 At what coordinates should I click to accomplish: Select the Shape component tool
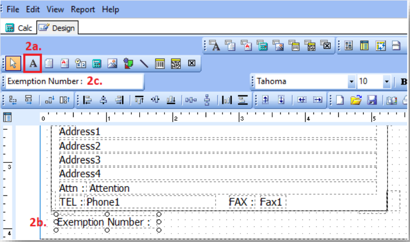pos(128,64)
